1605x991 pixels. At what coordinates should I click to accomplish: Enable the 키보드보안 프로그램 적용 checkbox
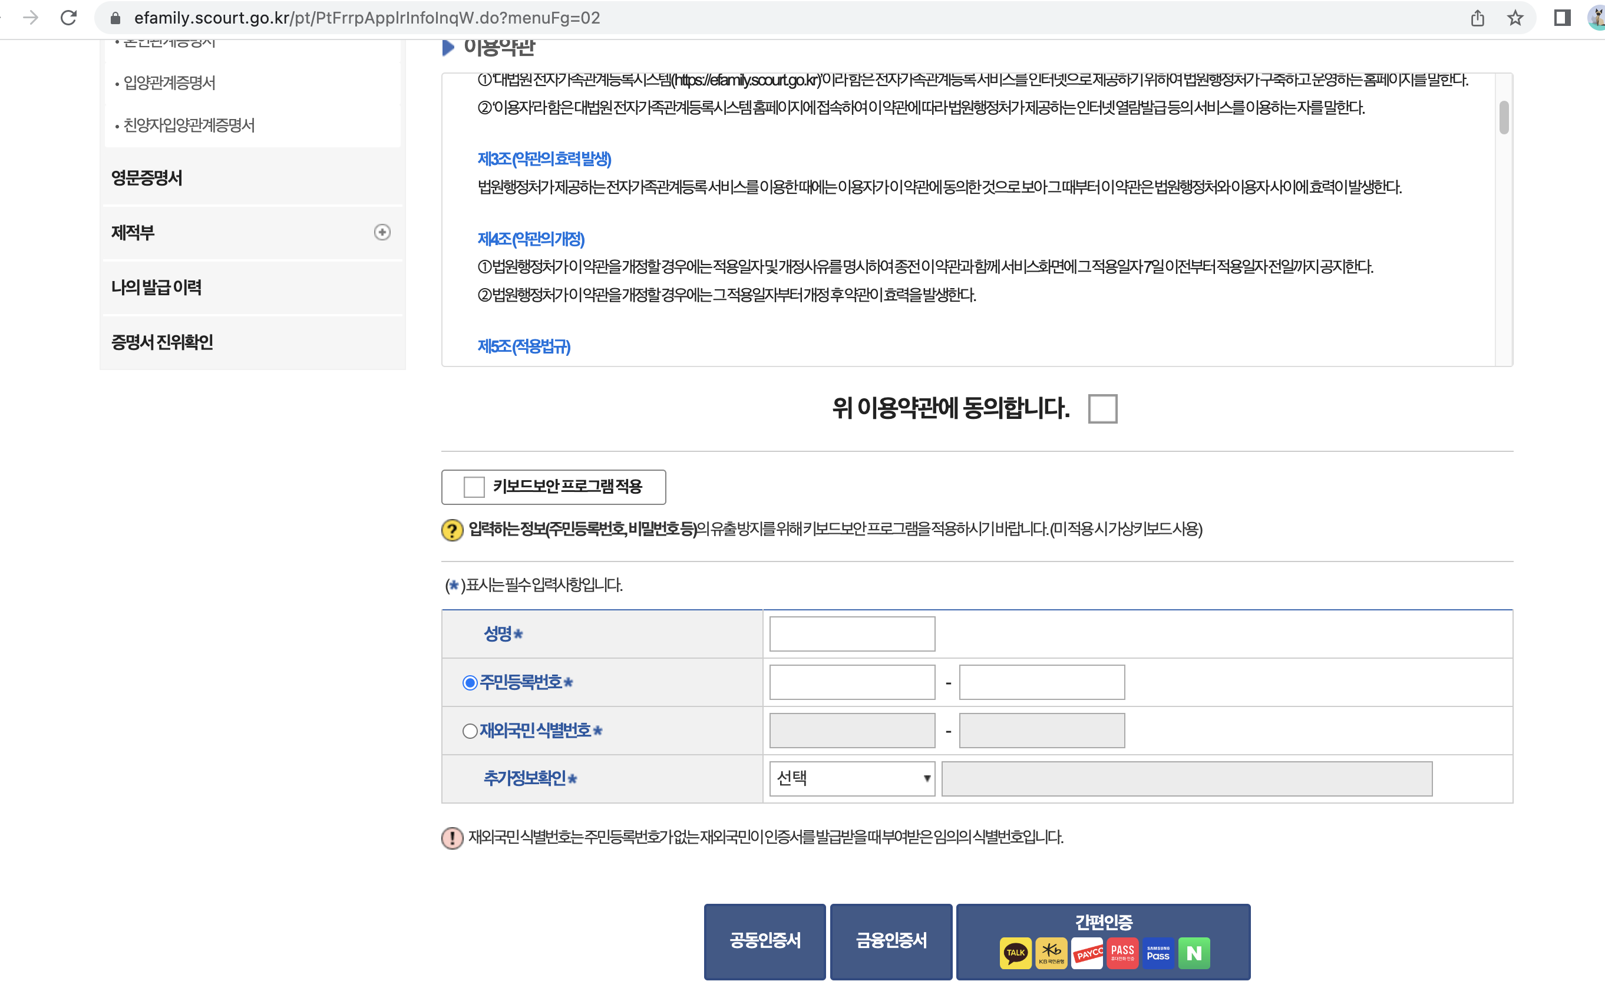(474, 487)
